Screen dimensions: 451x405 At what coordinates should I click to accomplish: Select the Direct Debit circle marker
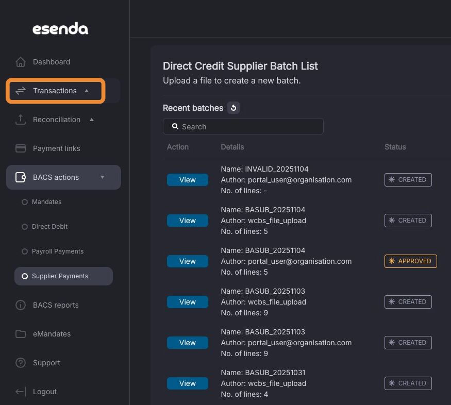(x=25, y=227)
